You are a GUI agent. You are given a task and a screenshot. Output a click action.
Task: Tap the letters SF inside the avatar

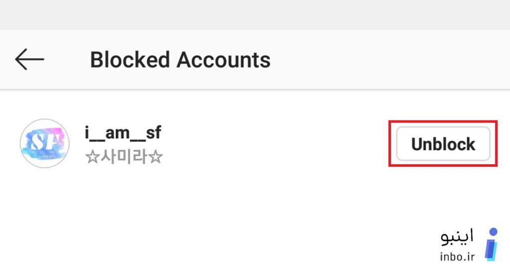(x=44, y=141)
